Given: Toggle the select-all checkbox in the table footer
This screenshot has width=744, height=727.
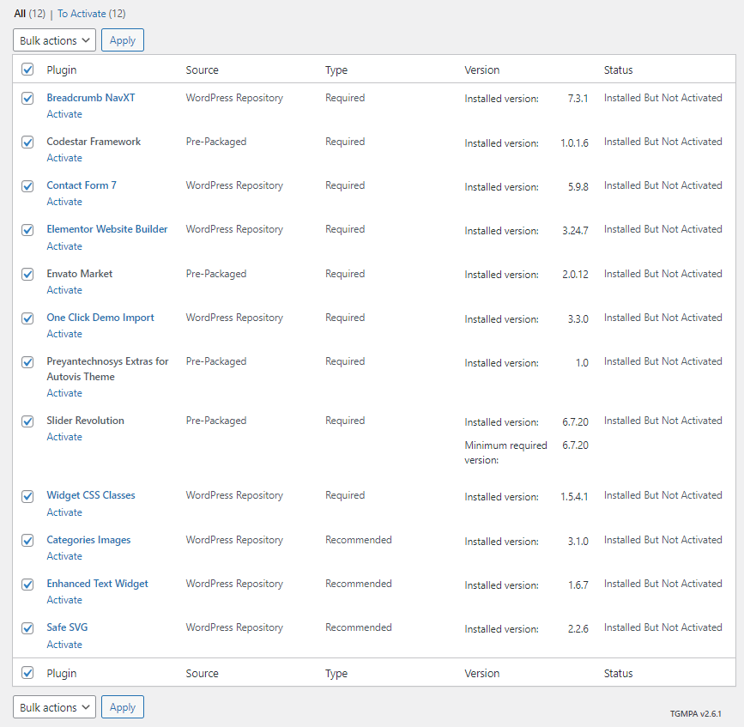Looking at the screenshot, I should pos(27,672).
